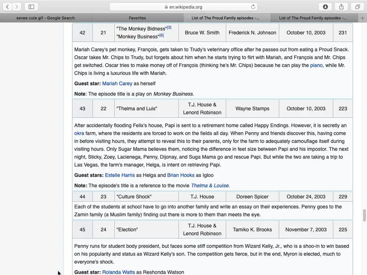This screenshot has height=275, width=367.
Task: Click season episode number 21
Action: click(104, 33)
